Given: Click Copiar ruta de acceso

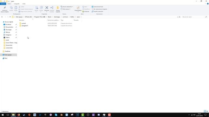Looking at the screenshot, I should [x=25, y=9].
